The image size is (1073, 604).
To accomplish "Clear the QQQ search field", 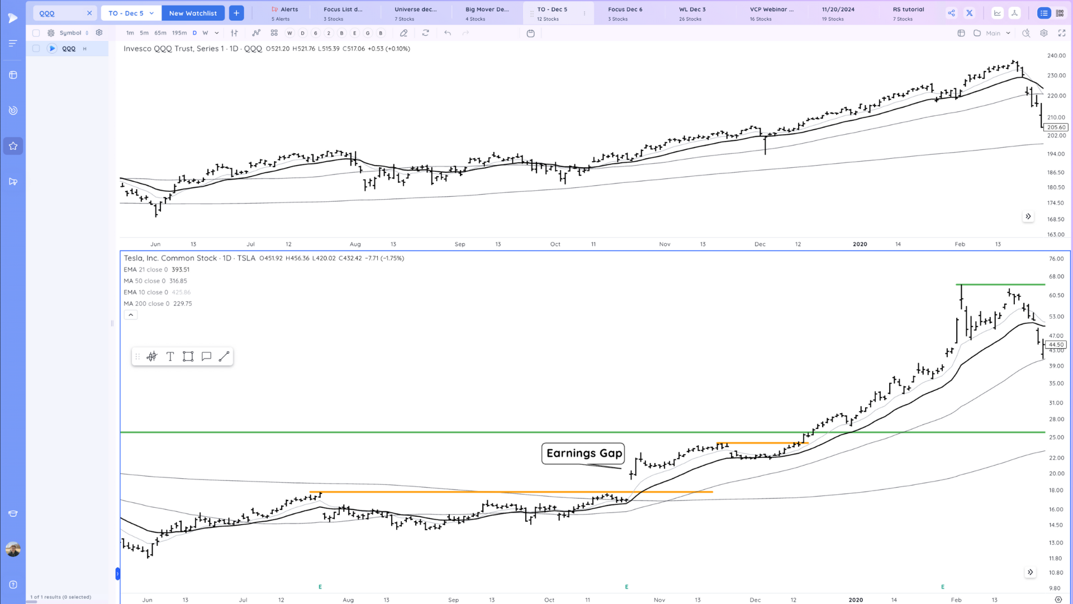I will tap(89, 13).
